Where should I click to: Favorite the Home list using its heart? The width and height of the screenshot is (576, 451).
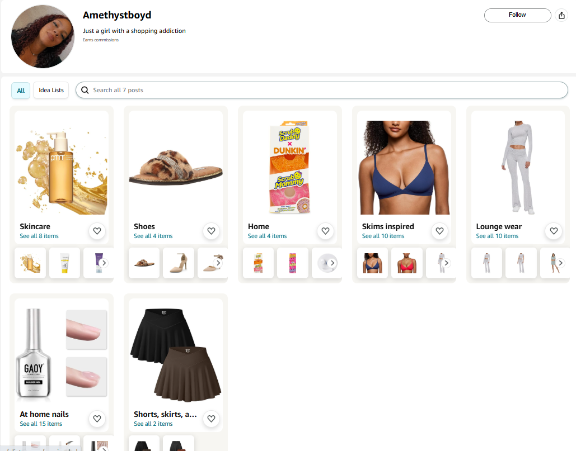tap(325, 231)
